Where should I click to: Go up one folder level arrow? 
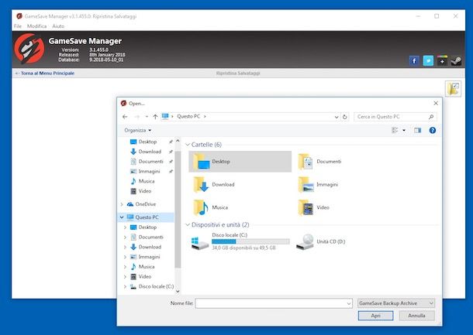[155, 116]
